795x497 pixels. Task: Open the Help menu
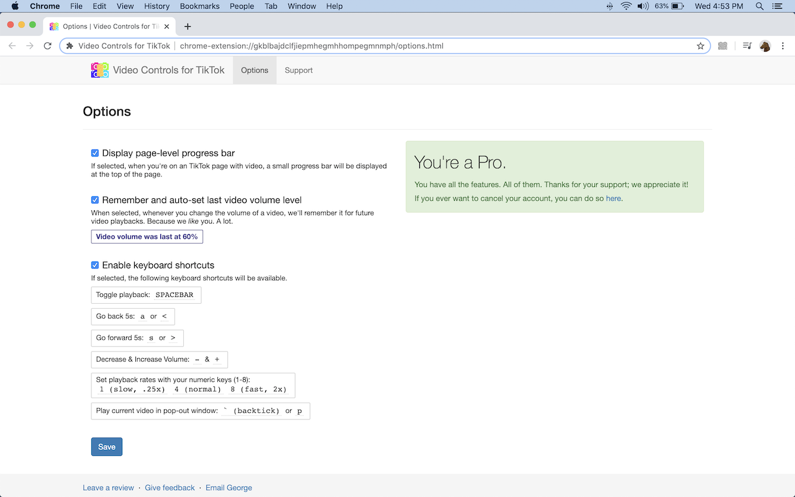[x=334, y=6]
